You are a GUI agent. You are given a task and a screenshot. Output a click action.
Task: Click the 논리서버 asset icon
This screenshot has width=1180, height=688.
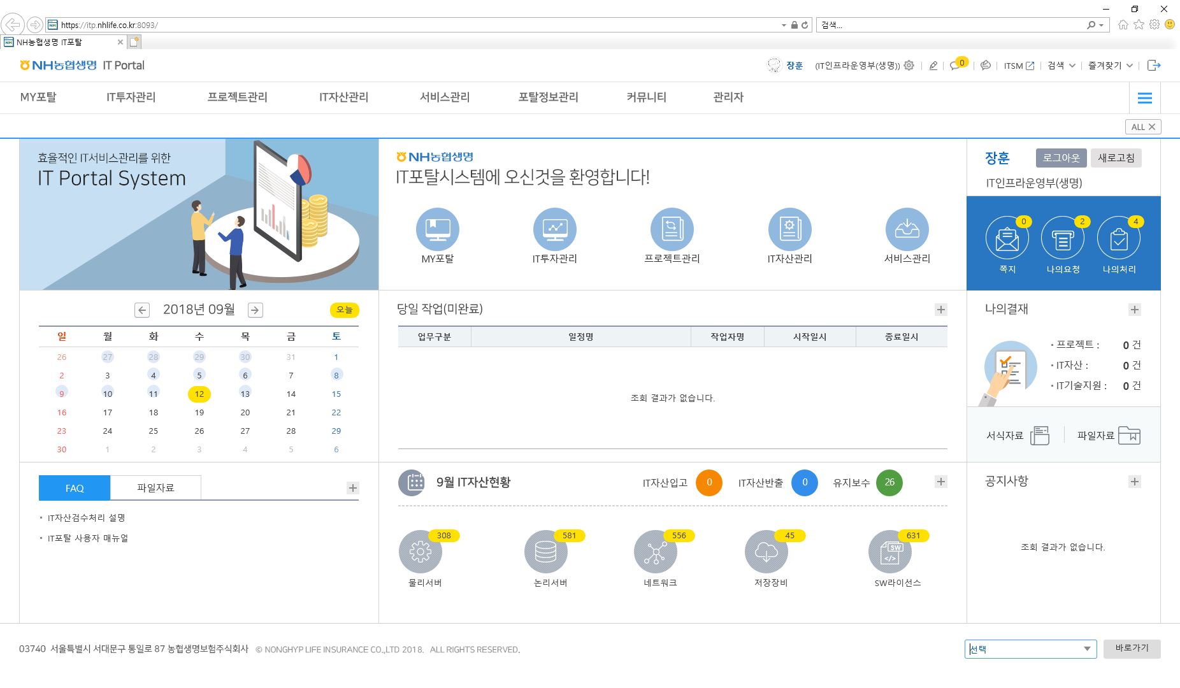(x=545, y=552)
